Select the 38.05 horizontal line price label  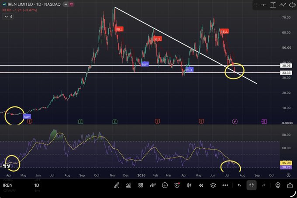pyautogui.click(x=286, y=65)
